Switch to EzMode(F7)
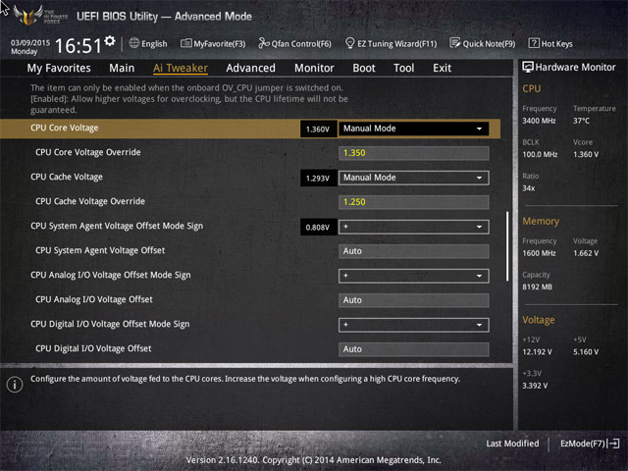Viewport: 628px width, 471px height. click(583, 444)
